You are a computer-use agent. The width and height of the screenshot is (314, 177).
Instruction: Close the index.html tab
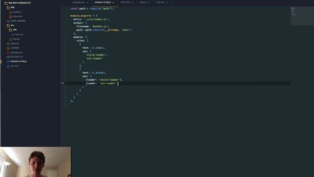coord(132,2)
